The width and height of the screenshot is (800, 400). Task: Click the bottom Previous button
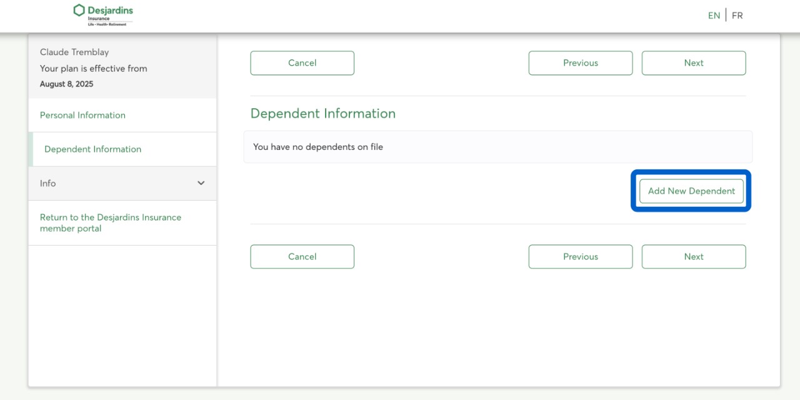(580, 257)
